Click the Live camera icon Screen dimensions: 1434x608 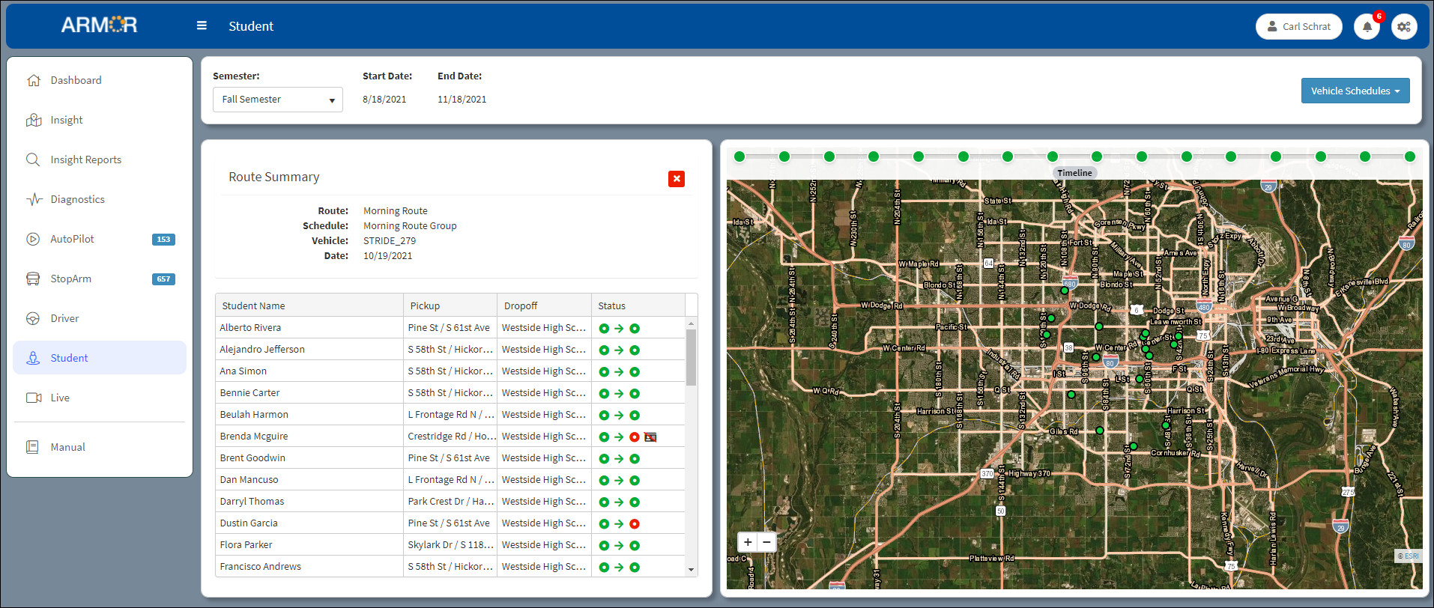click(33, 398)
